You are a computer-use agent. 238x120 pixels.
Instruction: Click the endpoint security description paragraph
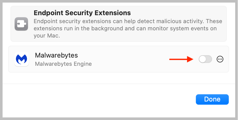coord(128,28)
